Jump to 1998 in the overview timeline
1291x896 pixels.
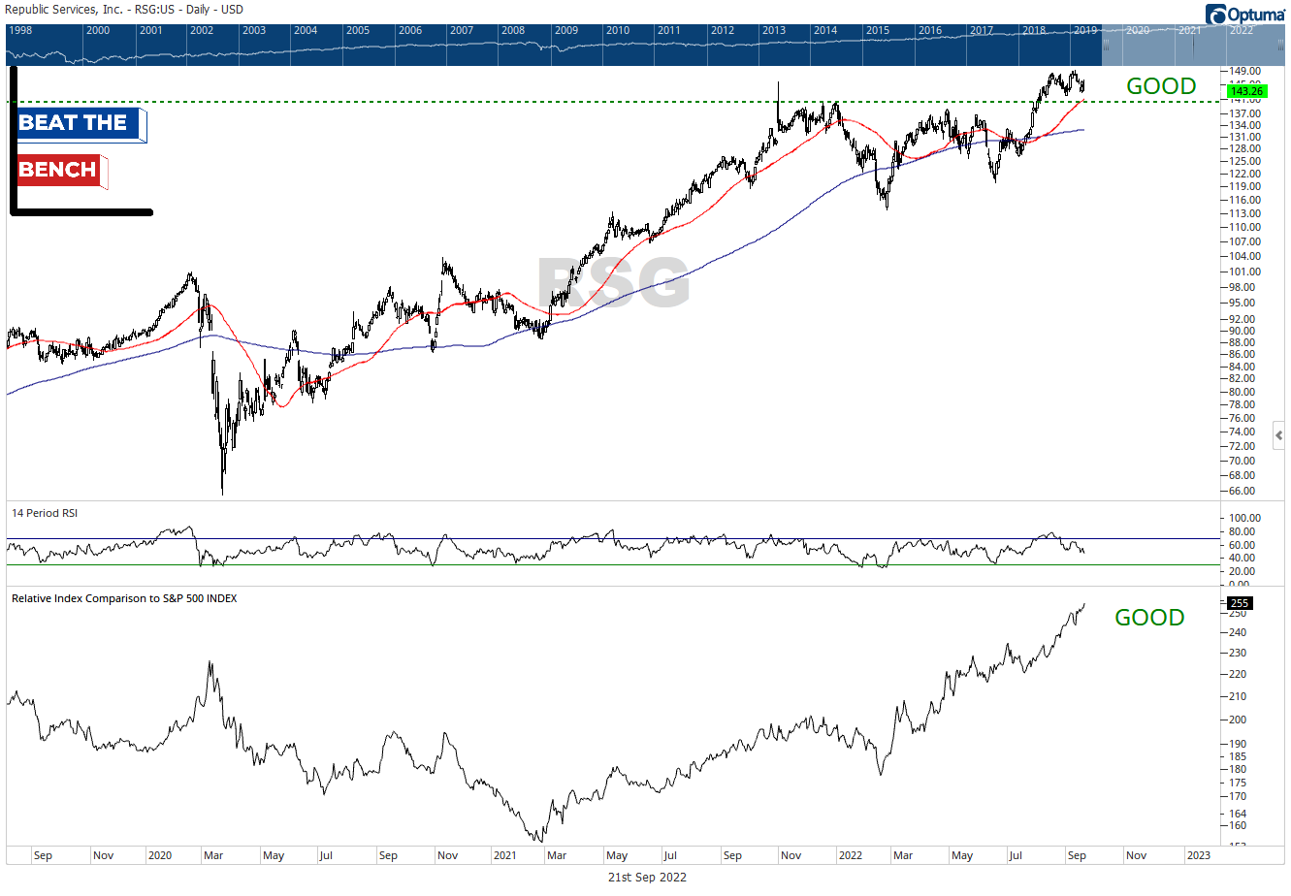tap(20, 30)
